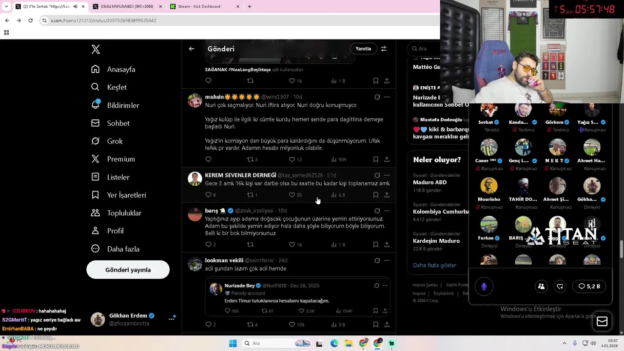The width and height of the screenshot is (624, 351).
Task: Open reply sort filter icon
Action: coord(384,49)
